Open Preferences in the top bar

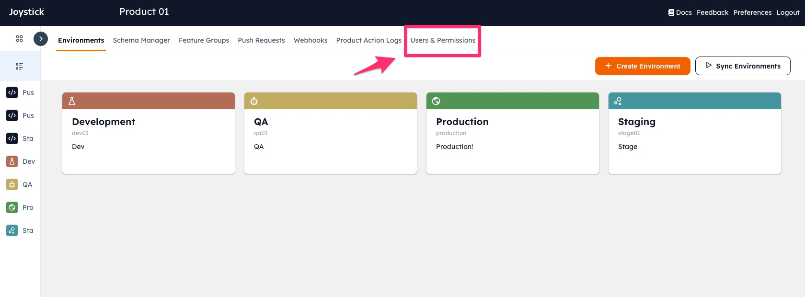752,12
